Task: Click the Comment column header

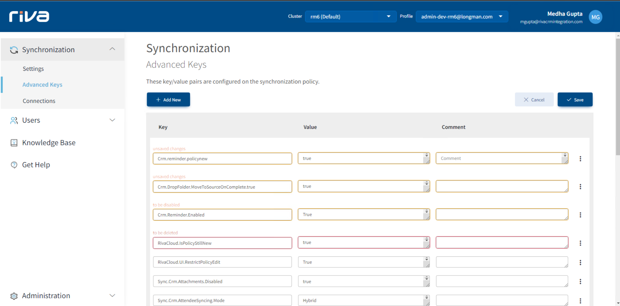Action: click(x=453, y=127)
